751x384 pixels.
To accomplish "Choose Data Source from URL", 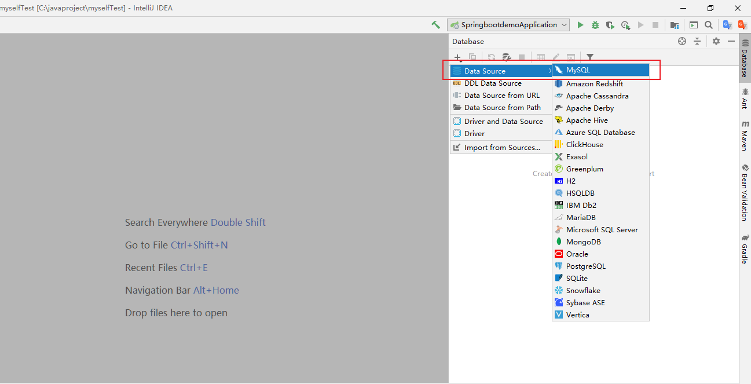I will pos(501,95).
